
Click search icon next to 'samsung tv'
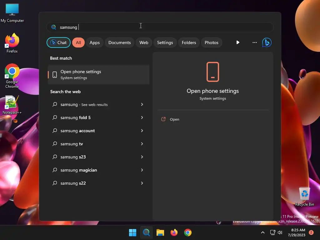coord(55,144)
